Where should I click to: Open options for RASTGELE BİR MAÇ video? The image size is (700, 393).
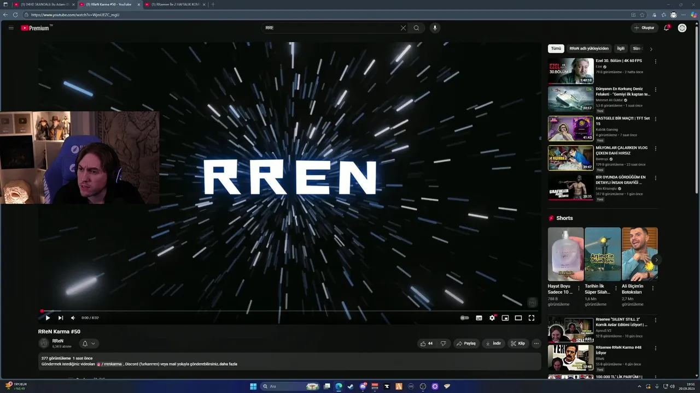(x=655, y=119)
